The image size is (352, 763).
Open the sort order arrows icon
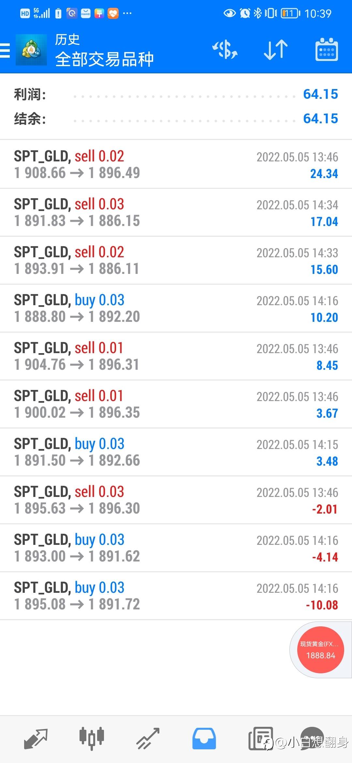(276, 50)
